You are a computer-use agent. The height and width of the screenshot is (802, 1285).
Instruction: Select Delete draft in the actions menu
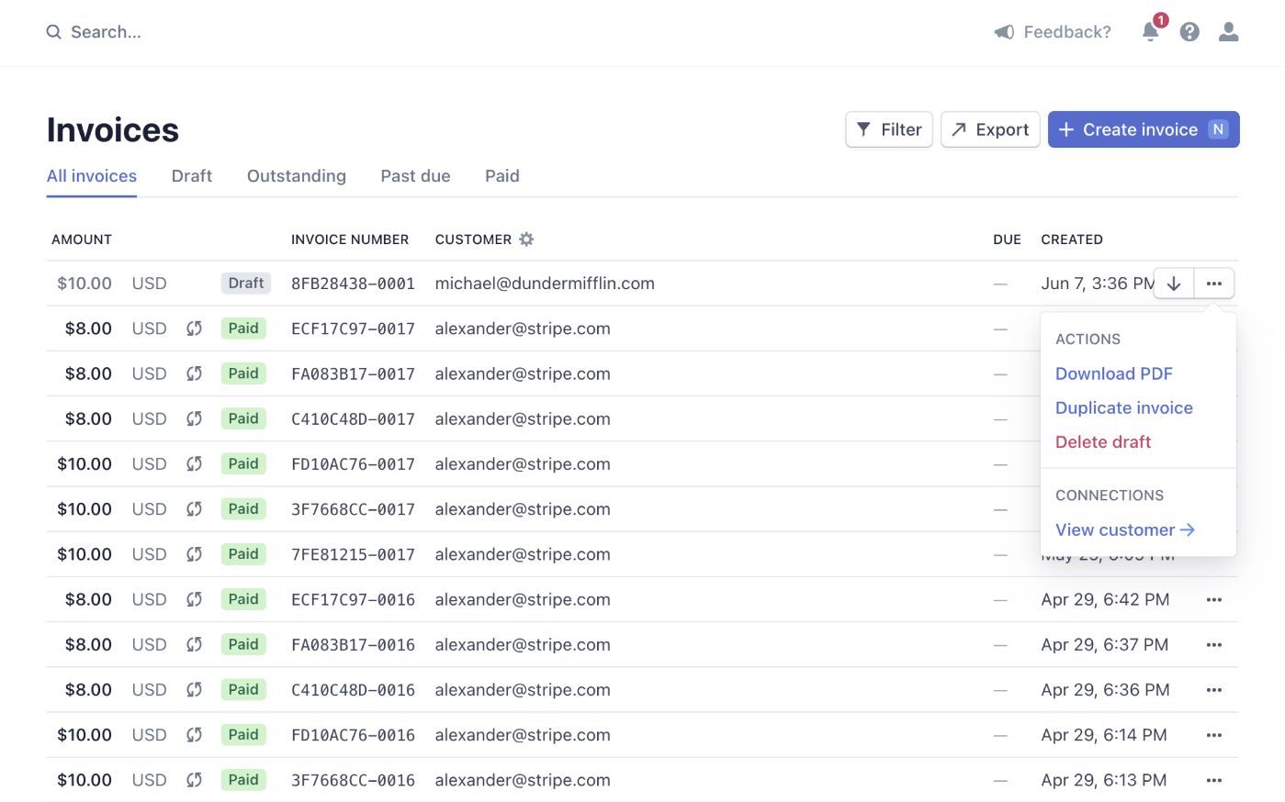pyautogui.click(x=1102, y=442)
